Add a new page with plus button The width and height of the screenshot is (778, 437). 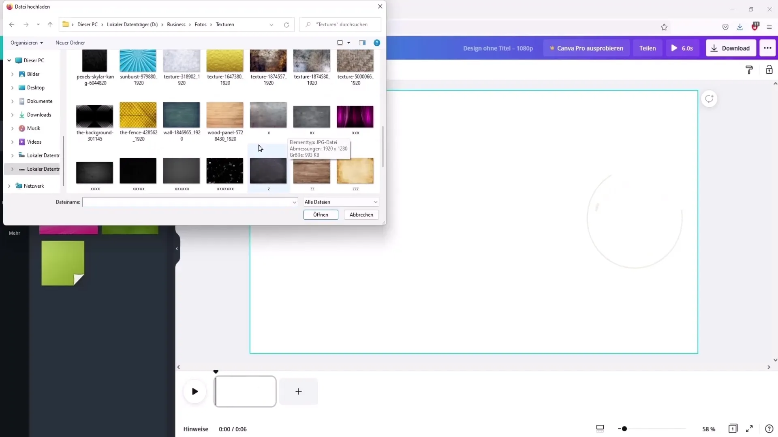tap(299, 391)
